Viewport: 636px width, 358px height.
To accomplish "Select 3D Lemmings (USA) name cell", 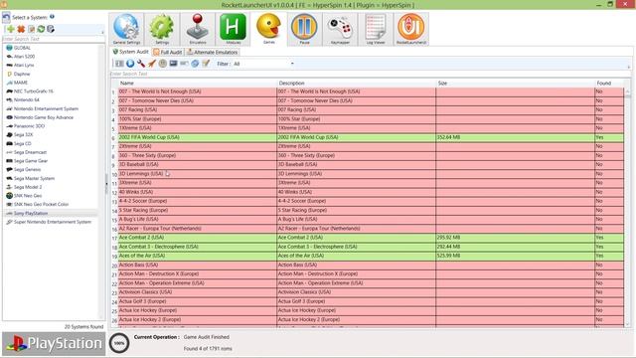I will click(x=198, y=174).
